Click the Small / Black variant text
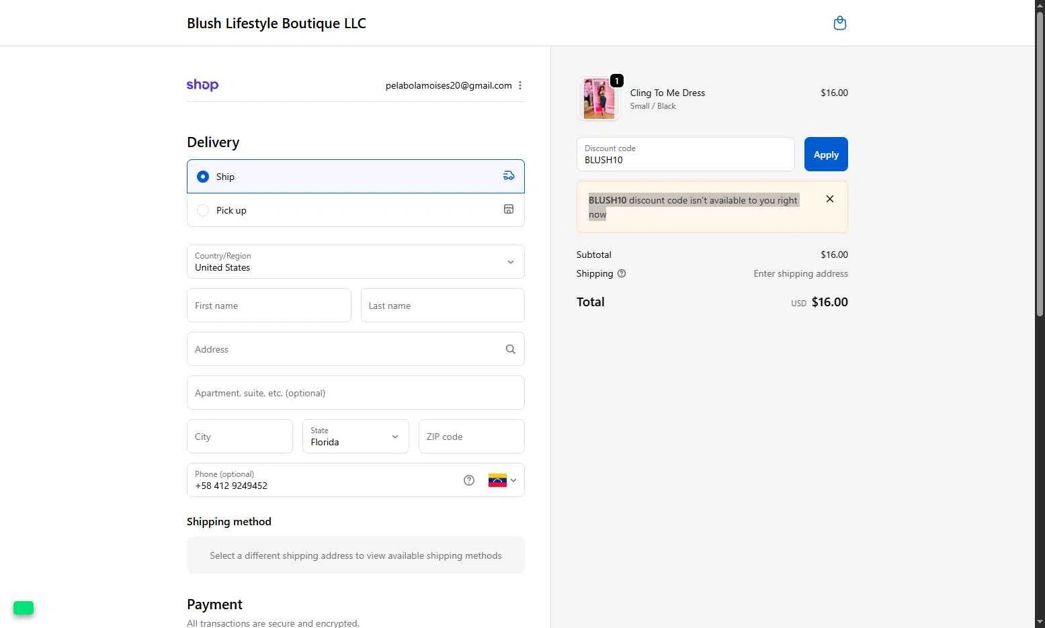This screenshot has width=1045, height=628. [x=653, y=106]
